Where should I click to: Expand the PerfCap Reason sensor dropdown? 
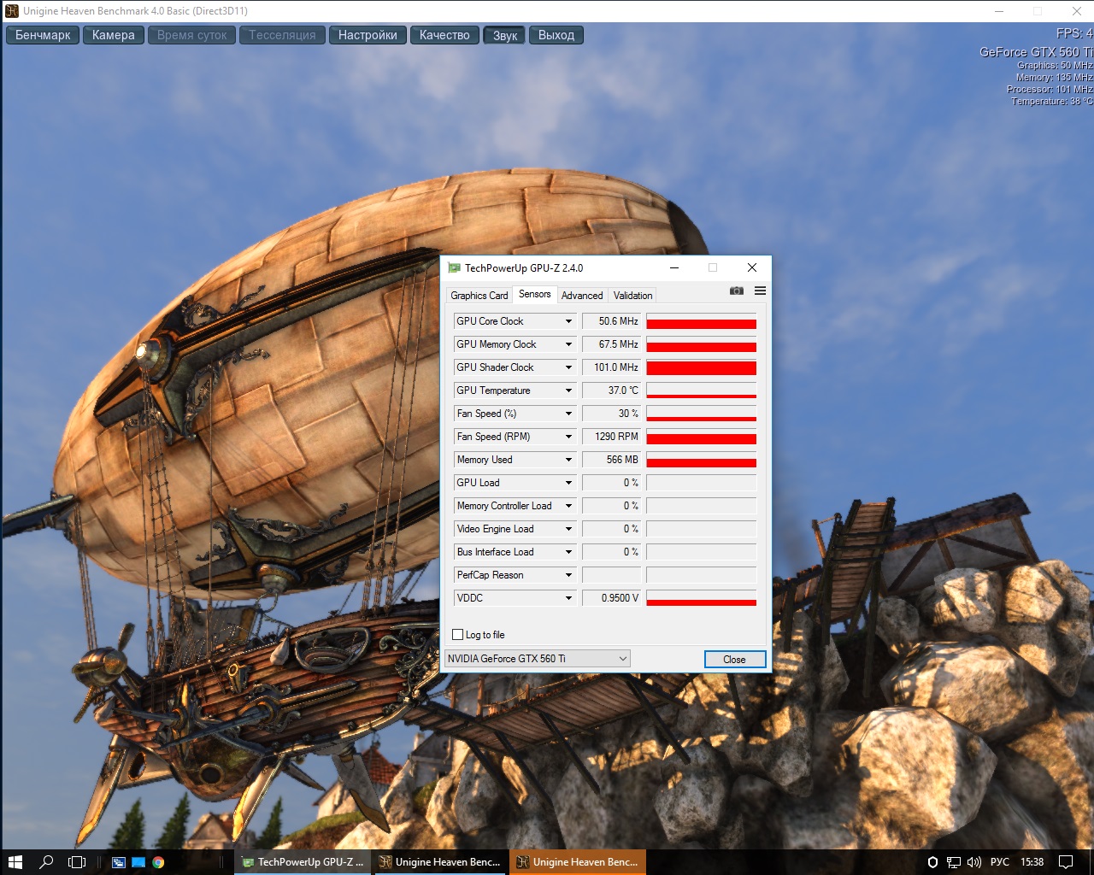[x=568, y=575]
